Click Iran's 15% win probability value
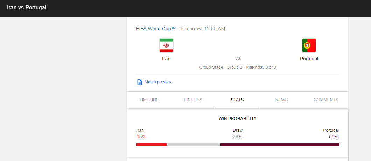Screen dimensions: 371x161 click(141, 137)
